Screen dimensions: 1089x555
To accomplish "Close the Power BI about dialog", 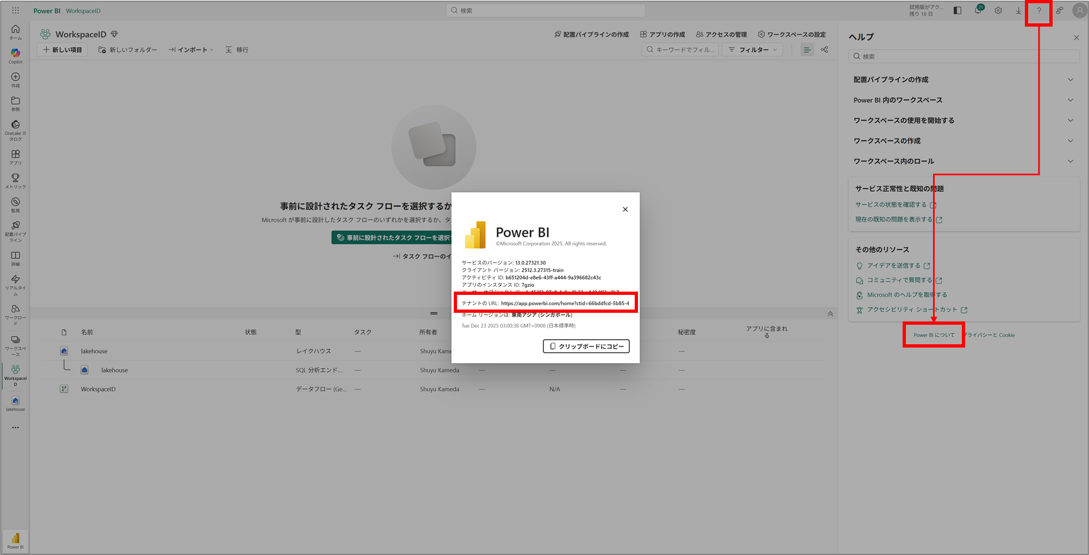I will coord(625,209).
